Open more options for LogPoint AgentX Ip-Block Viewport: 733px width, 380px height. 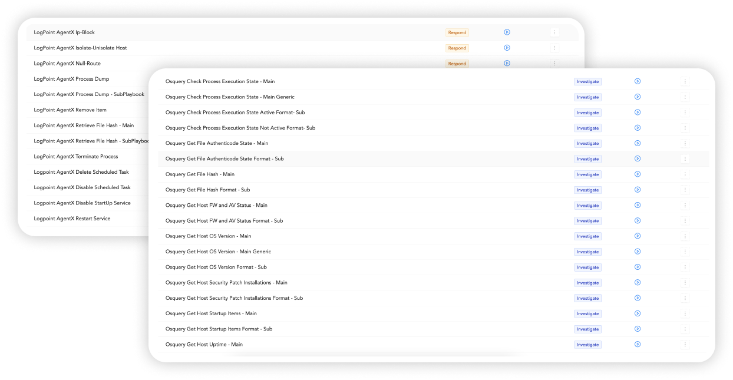click(554, 32)
